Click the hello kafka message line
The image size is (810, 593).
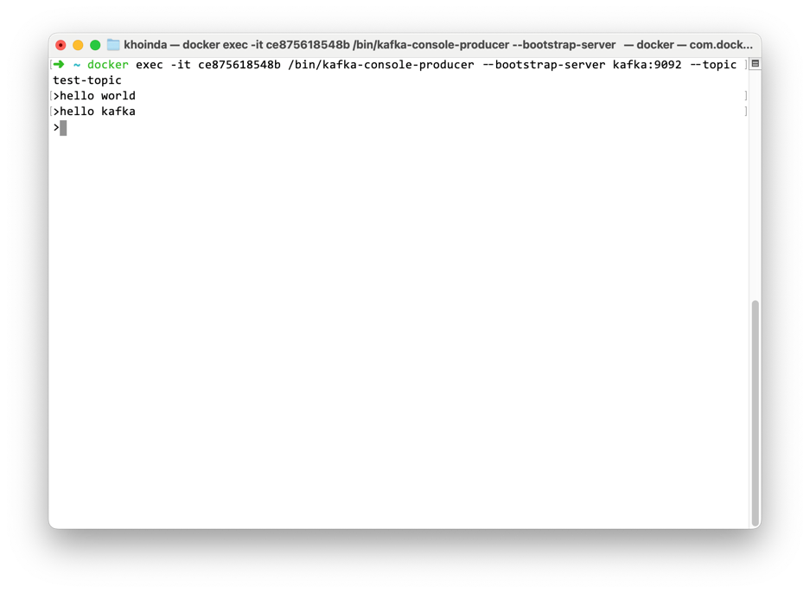tap(98, 112)
